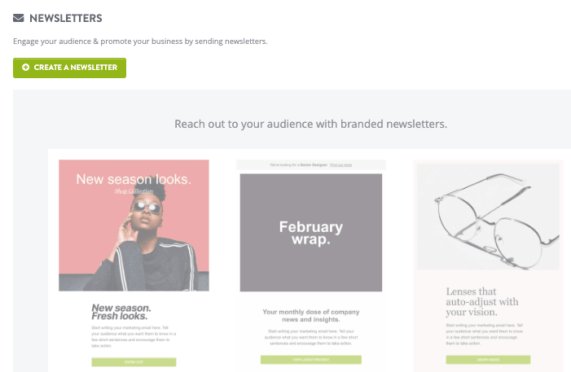Select the February wrap template image
The height and width of the screenshot is (372, 571).
click(x=311, y=233)
